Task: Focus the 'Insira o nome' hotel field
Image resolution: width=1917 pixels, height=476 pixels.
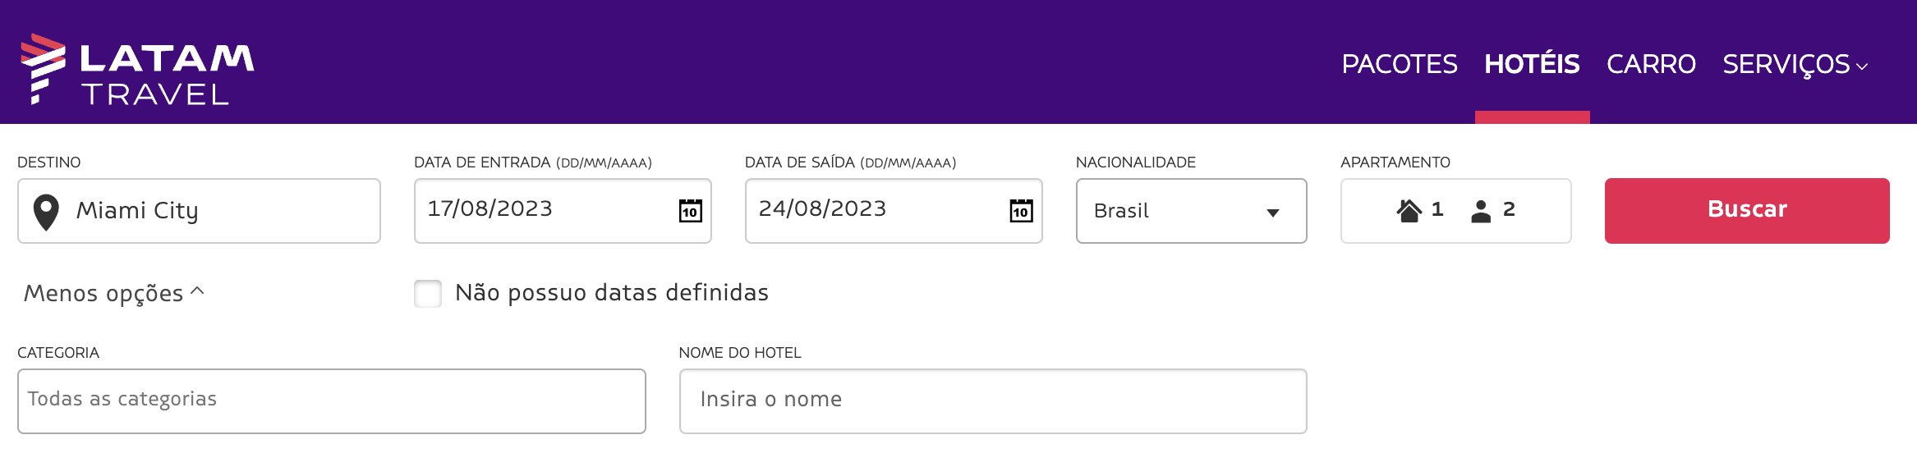Action: (x=993, y=400)
